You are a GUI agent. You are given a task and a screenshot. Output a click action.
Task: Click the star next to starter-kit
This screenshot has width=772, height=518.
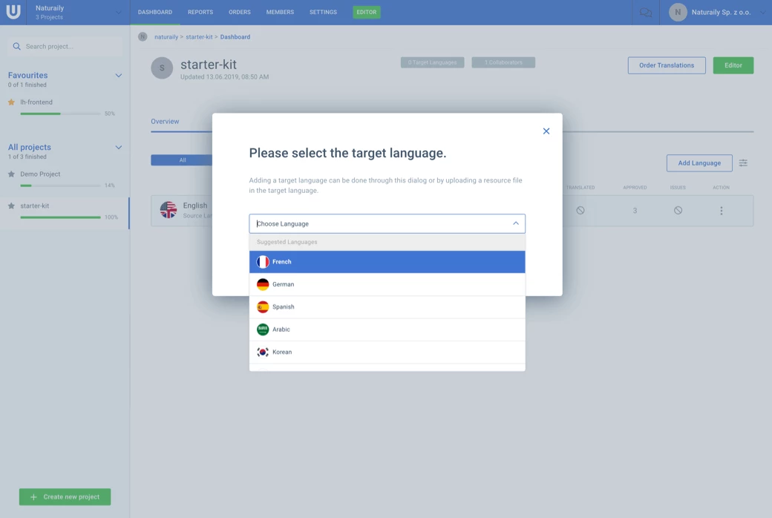pos(11,206)
